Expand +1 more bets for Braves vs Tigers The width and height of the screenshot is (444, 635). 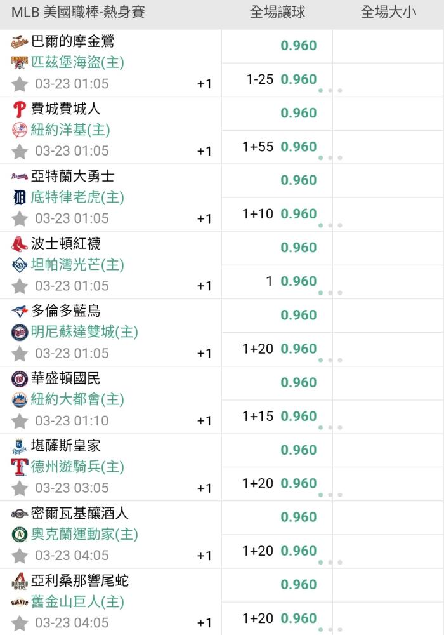[x=204, y=218]
